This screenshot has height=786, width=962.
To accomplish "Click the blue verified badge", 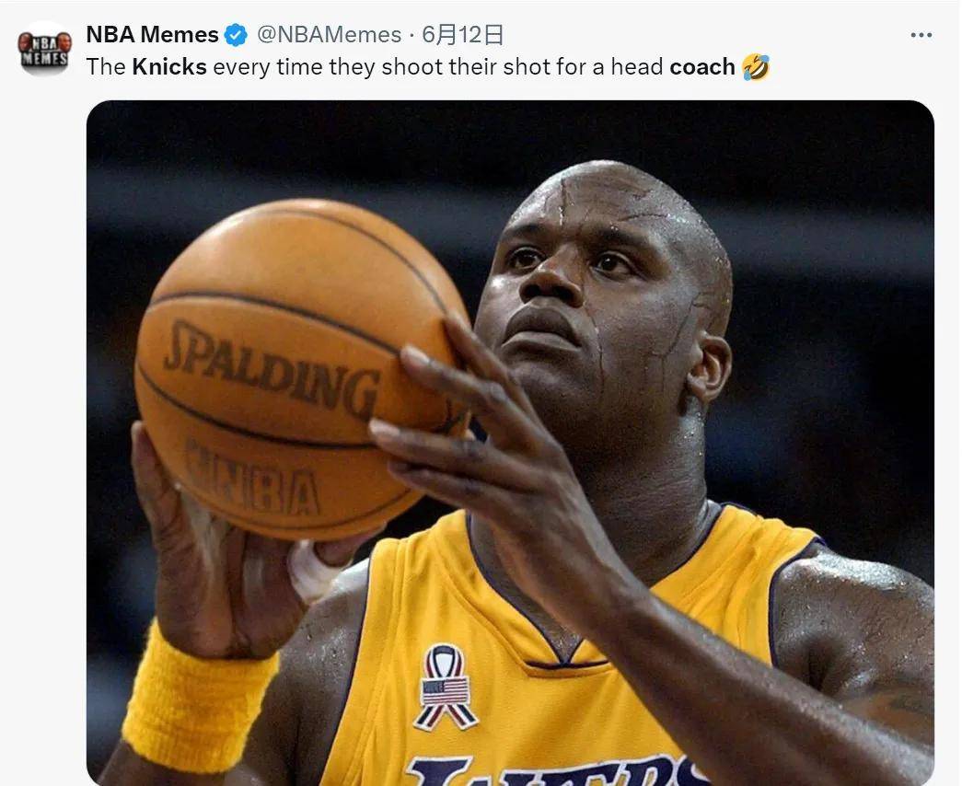I will (235, 35).
